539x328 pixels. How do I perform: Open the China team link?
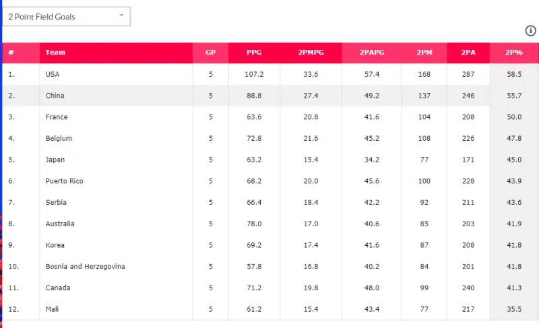55,96
